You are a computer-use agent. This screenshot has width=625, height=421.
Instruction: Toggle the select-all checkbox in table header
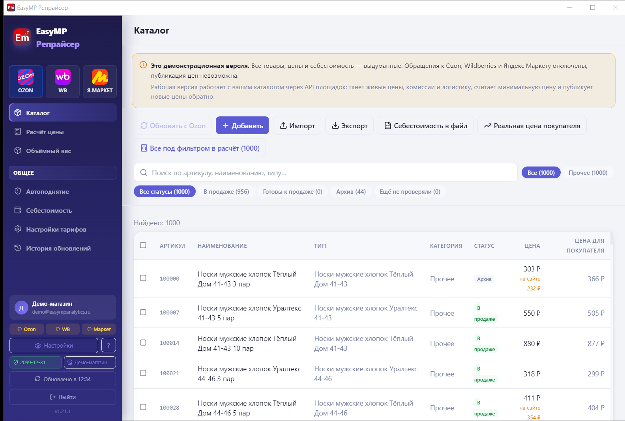(x=143, y=245)
